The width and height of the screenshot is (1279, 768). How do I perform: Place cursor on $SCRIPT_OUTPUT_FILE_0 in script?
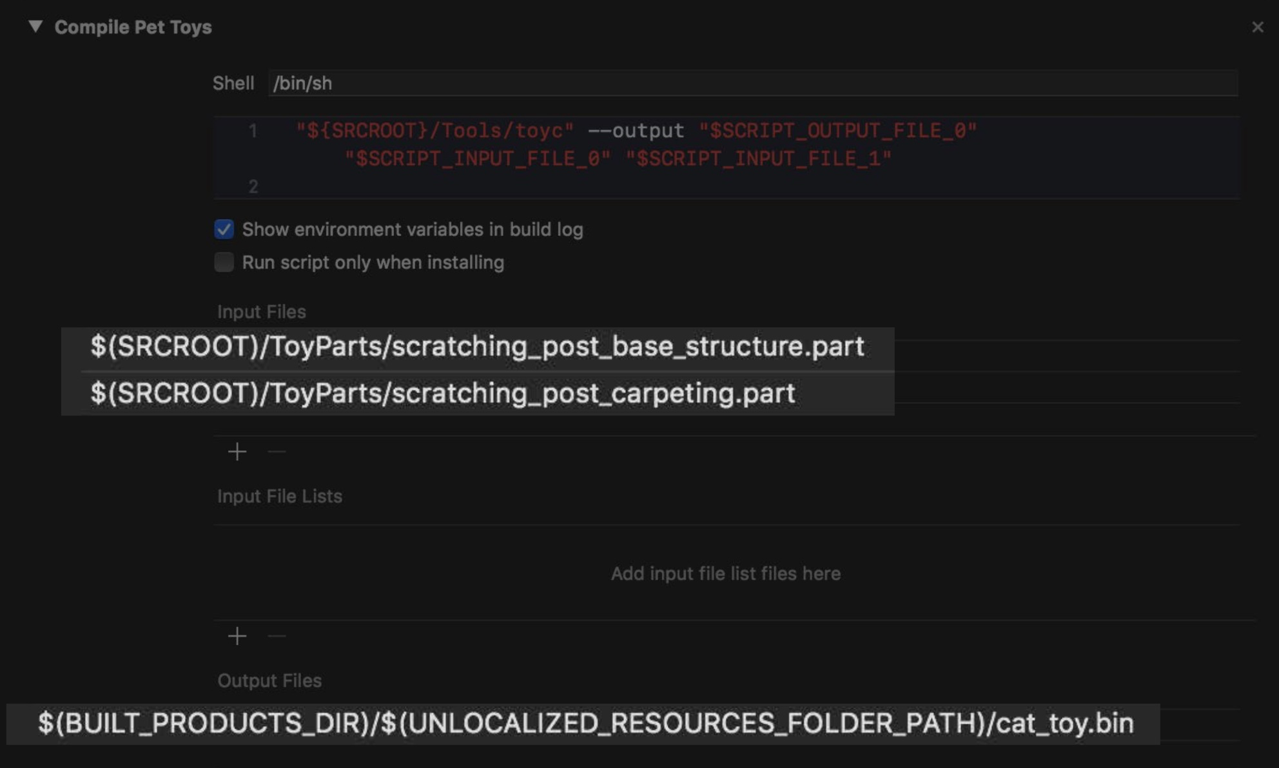[x=837, y=131]
